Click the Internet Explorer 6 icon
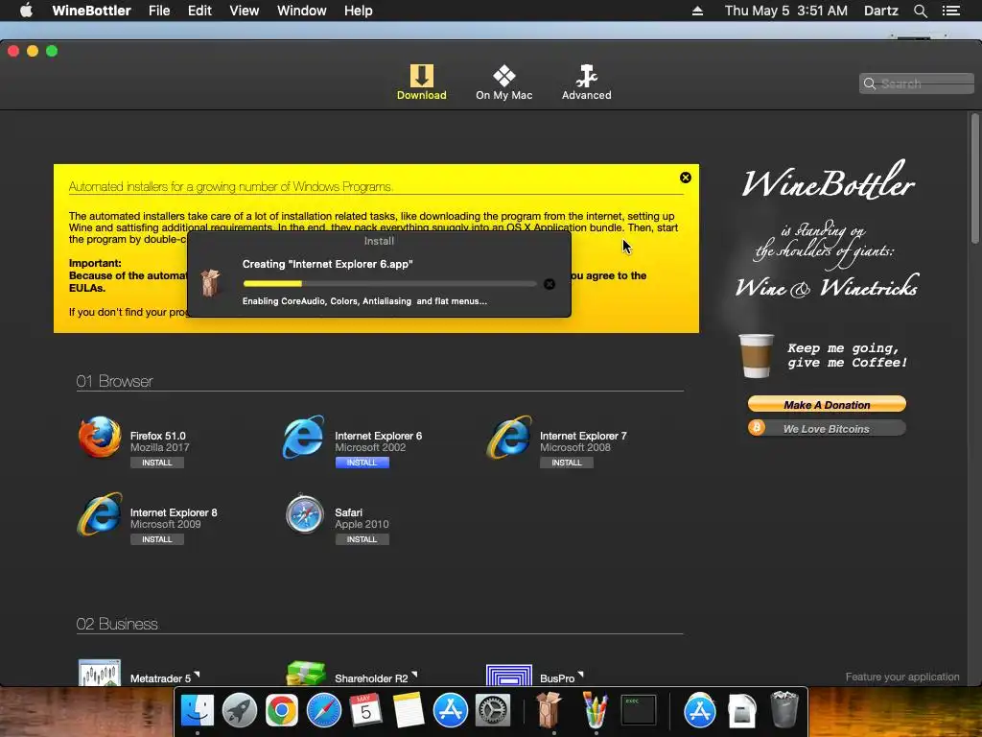 pos(304,437)
